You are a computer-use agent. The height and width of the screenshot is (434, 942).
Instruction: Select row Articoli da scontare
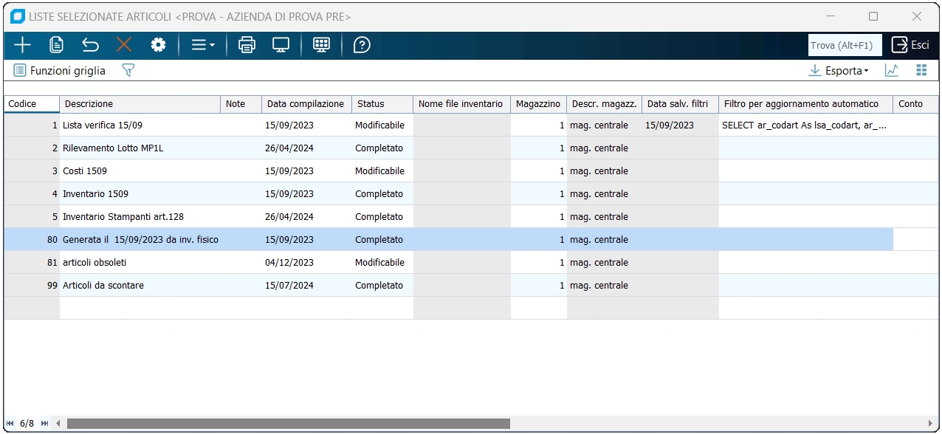click(103, 286)
